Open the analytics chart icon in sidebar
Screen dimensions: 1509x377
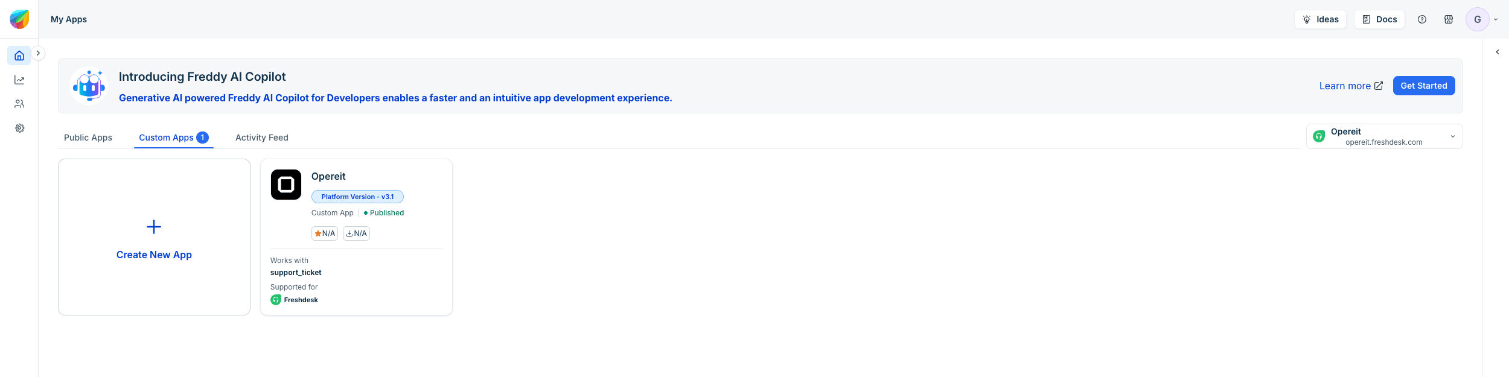(x=19, y=80)
